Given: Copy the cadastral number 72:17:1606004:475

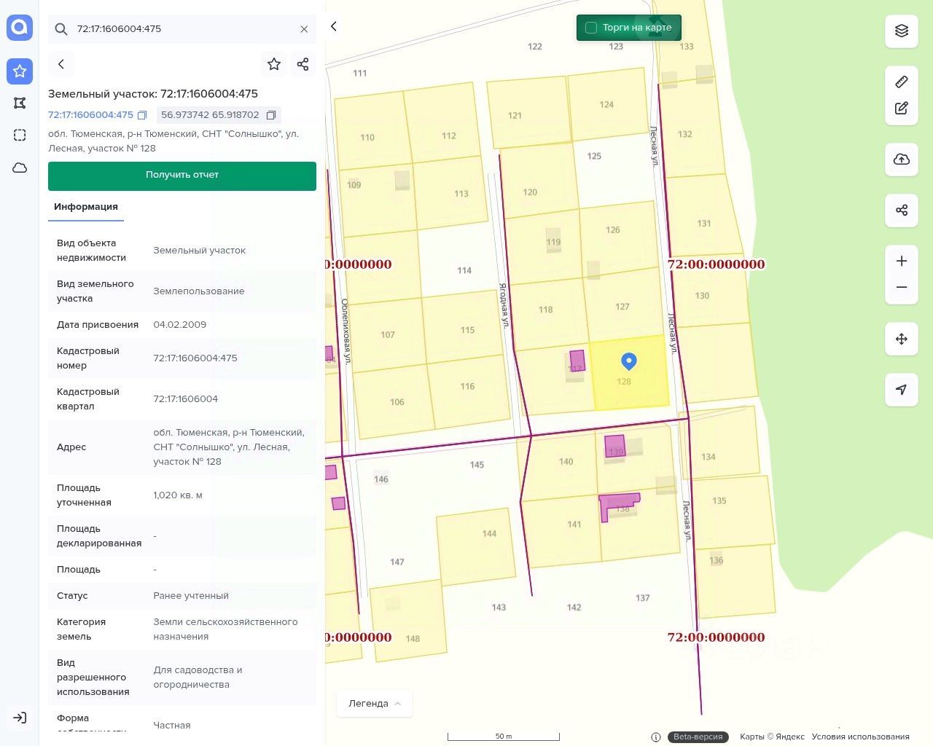Looking at the screenshot, I should click(143, 115).
